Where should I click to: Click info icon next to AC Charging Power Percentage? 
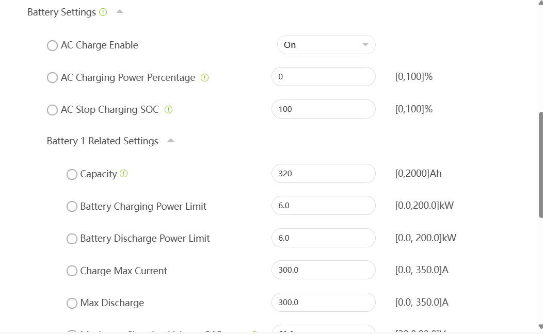pyautogui.click(x=204, y=78)
